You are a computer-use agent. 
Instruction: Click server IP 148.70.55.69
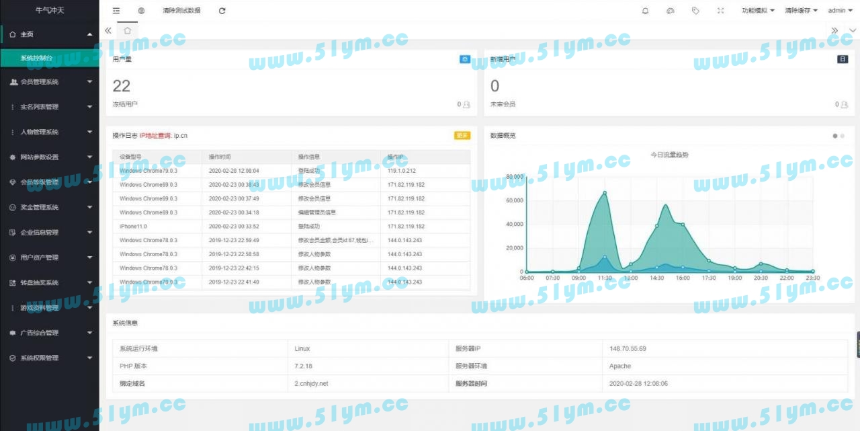(628, 348)
